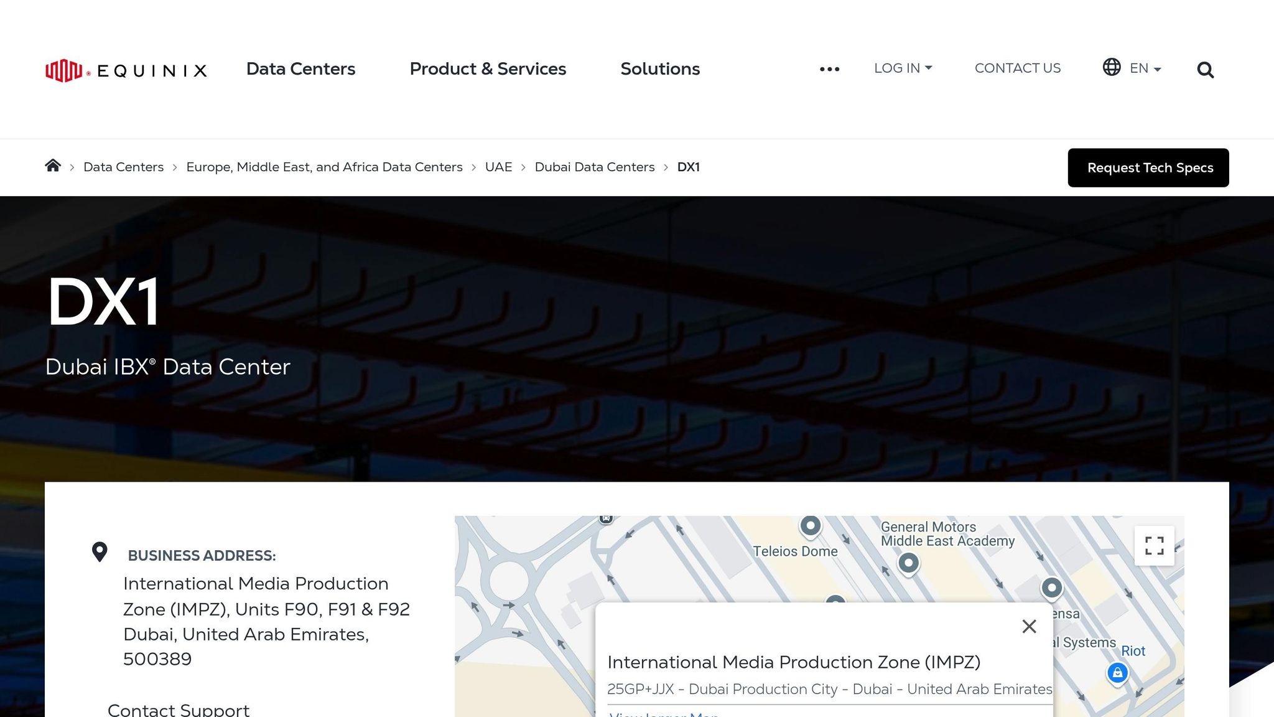This screenshot has width=1274, height=717.
Task: Toggle map fullscreen view
Action: [1155, 546]
